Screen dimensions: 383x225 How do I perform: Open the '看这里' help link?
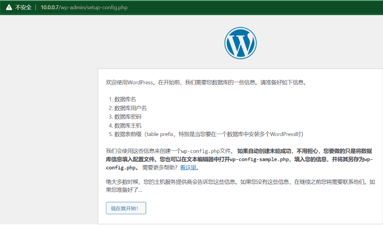click(188, 168)
